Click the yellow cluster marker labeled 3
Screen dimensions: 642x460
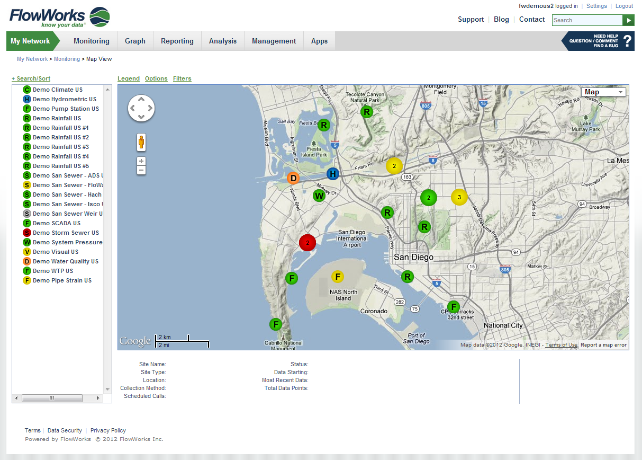(459, 197)
